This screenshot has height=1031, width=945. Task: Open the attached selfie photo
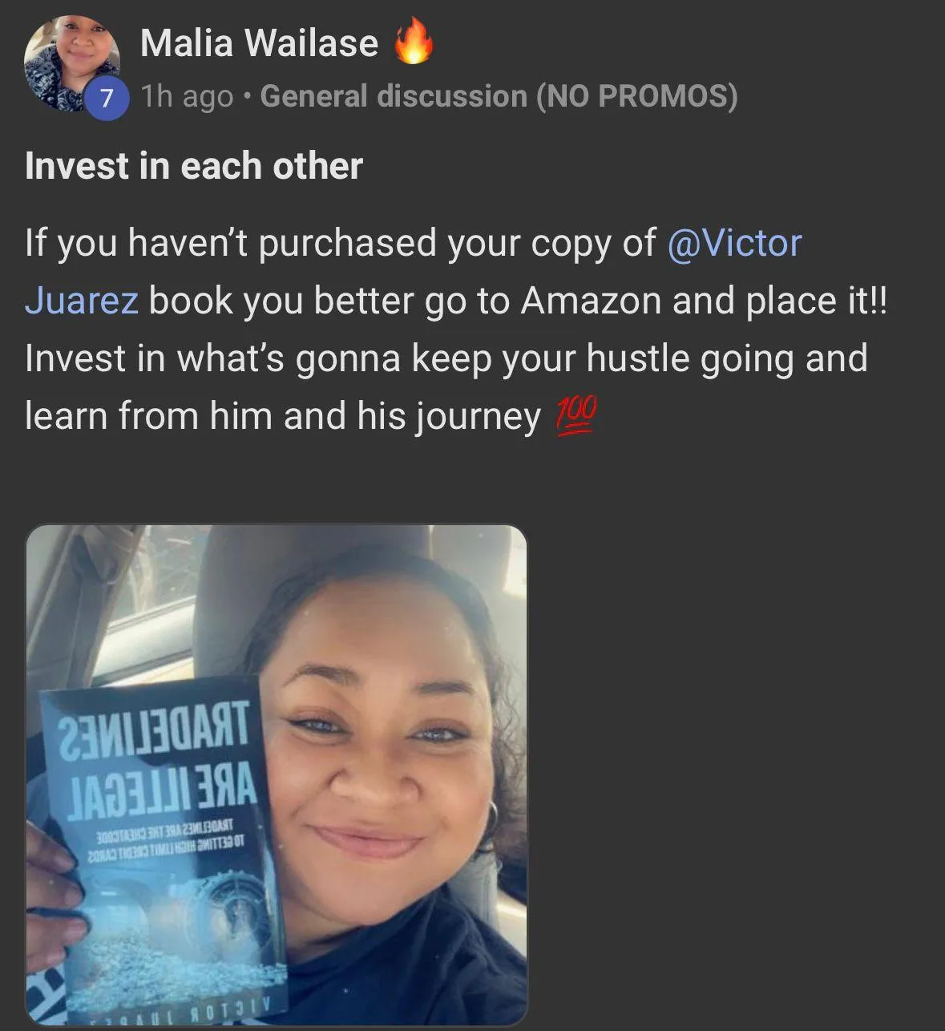pyautogui.click(x=277, y=774)
